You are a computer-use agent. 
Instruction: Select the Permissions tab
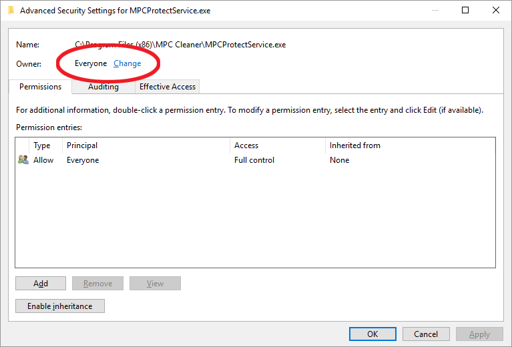pyautogui.click(x=40, y=87)
